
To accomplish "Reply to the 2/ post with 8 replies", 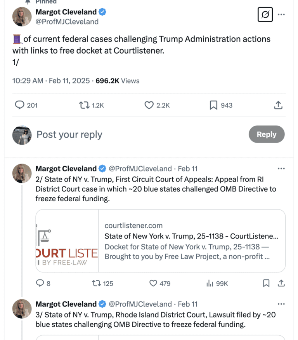I will click(43, 283).
